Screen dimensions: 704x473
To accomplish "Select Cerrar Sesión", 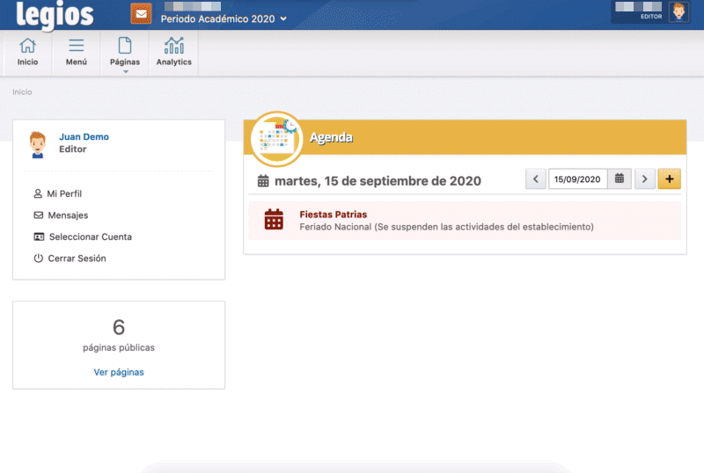I will coord(70,258).
